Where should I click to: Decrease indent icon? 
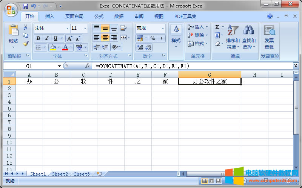(97, 47)
